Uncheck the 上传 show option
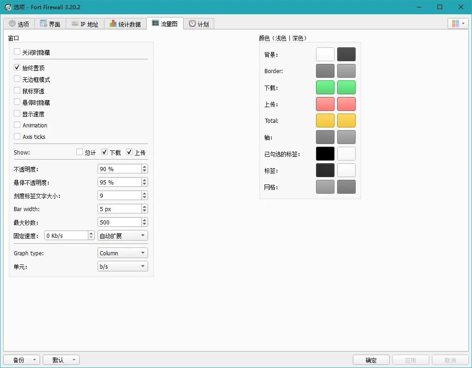472x368 pixels. (x=129, y=152)
